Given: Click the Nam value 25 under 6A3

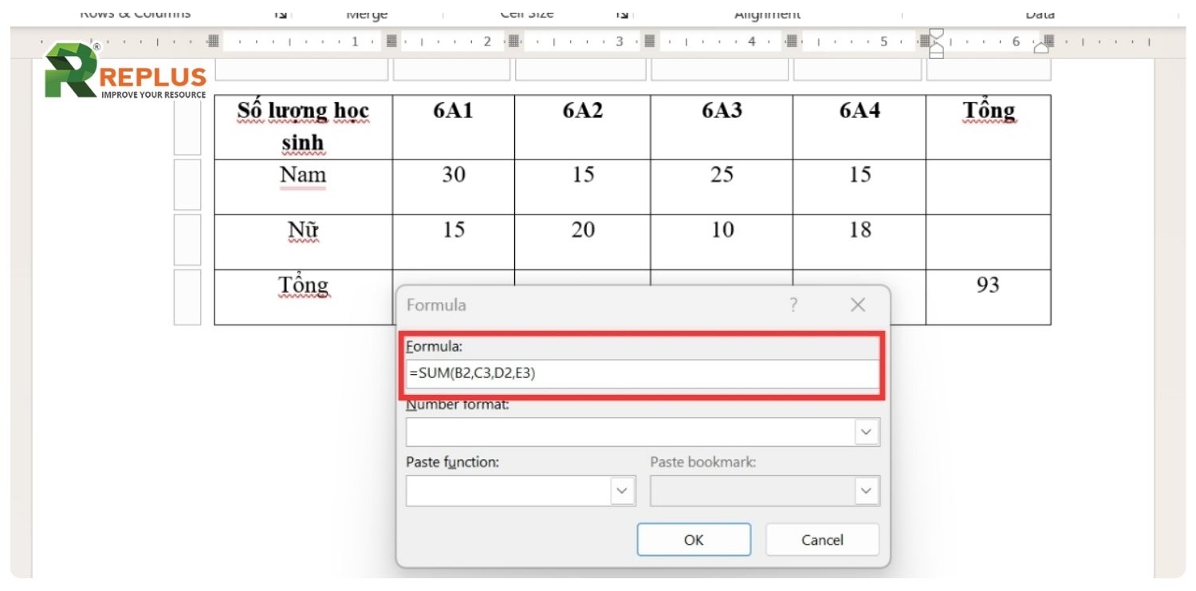Looking at the screenshot, I should coord(722,175).
